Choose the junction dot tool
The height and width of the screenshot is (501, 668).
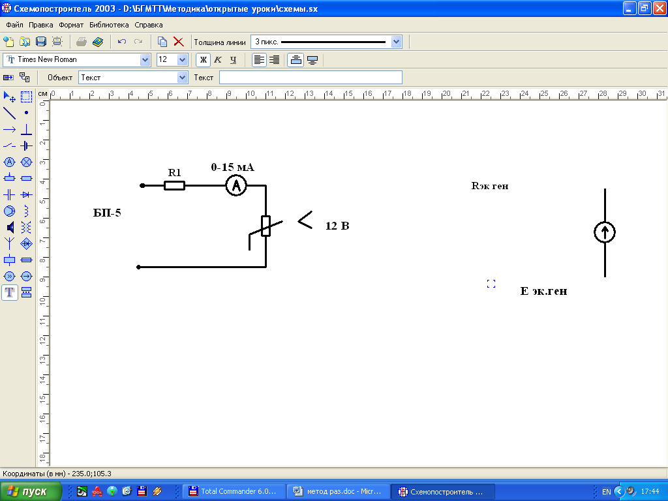click(26, 113)
